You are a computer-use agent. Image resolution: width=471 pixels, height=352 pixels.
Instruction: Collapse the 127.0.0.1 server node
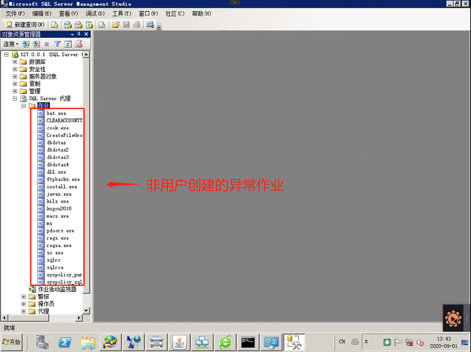point(6,55)
